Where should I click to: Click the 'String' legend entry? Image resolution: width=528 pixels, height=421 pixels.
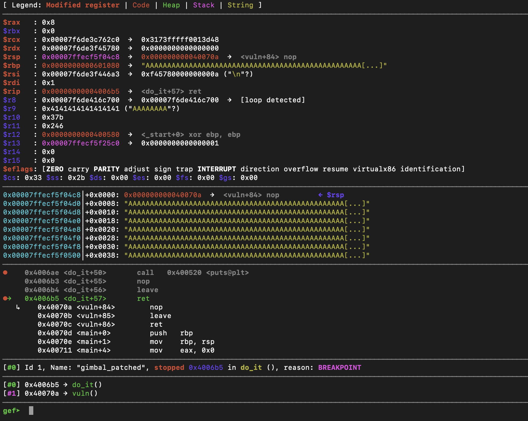(x=241, y=5)
